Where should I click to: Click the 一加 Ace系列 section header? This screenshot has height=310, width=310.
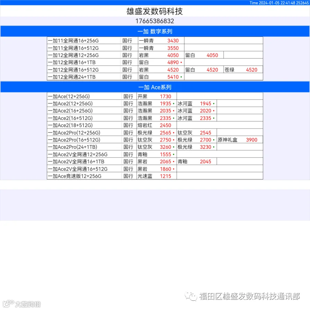155,87
